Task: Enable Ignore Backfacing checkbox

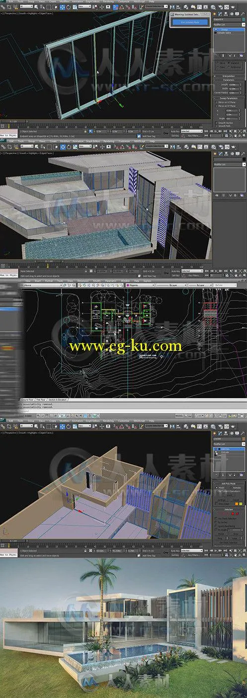Action: pyautogui.click(x=216, y=526)
